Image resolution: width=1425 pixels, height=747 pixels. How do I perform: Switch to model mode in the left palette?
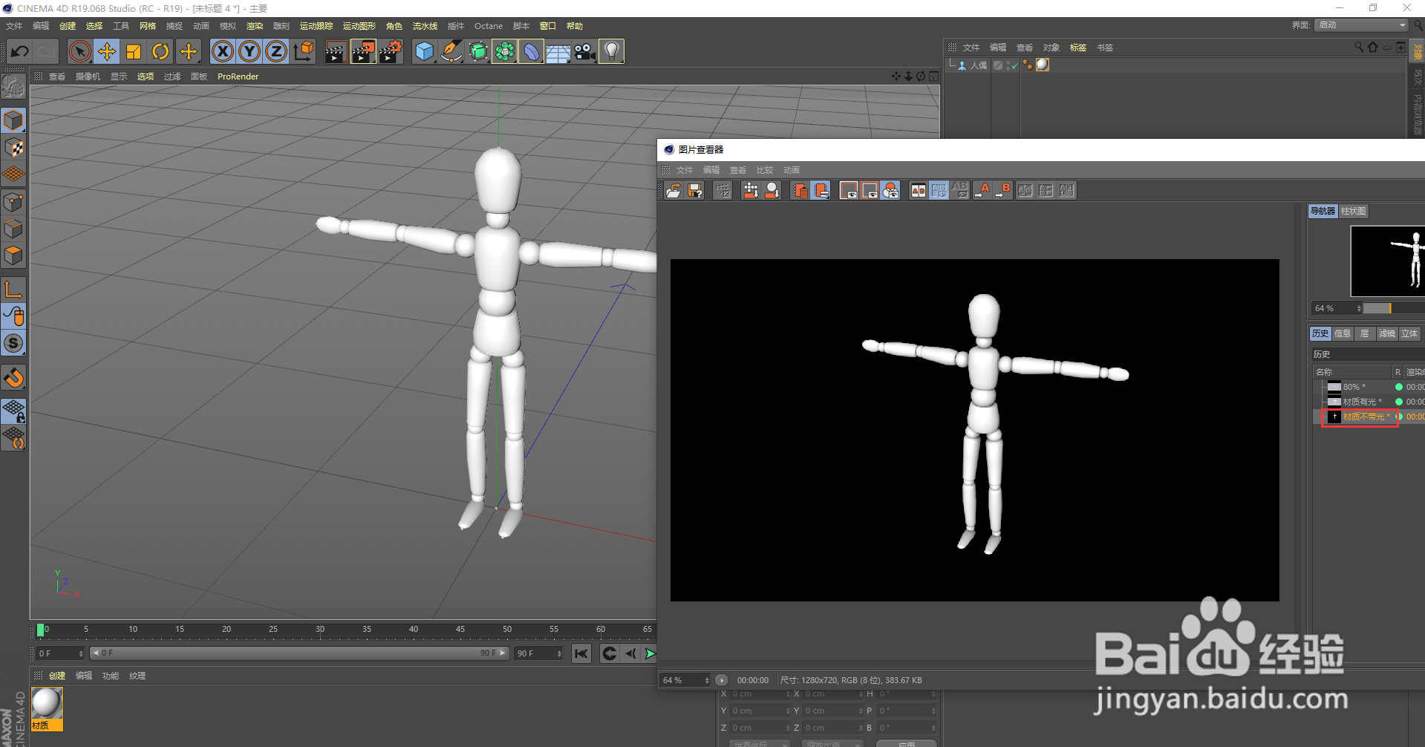click(14, 120)
